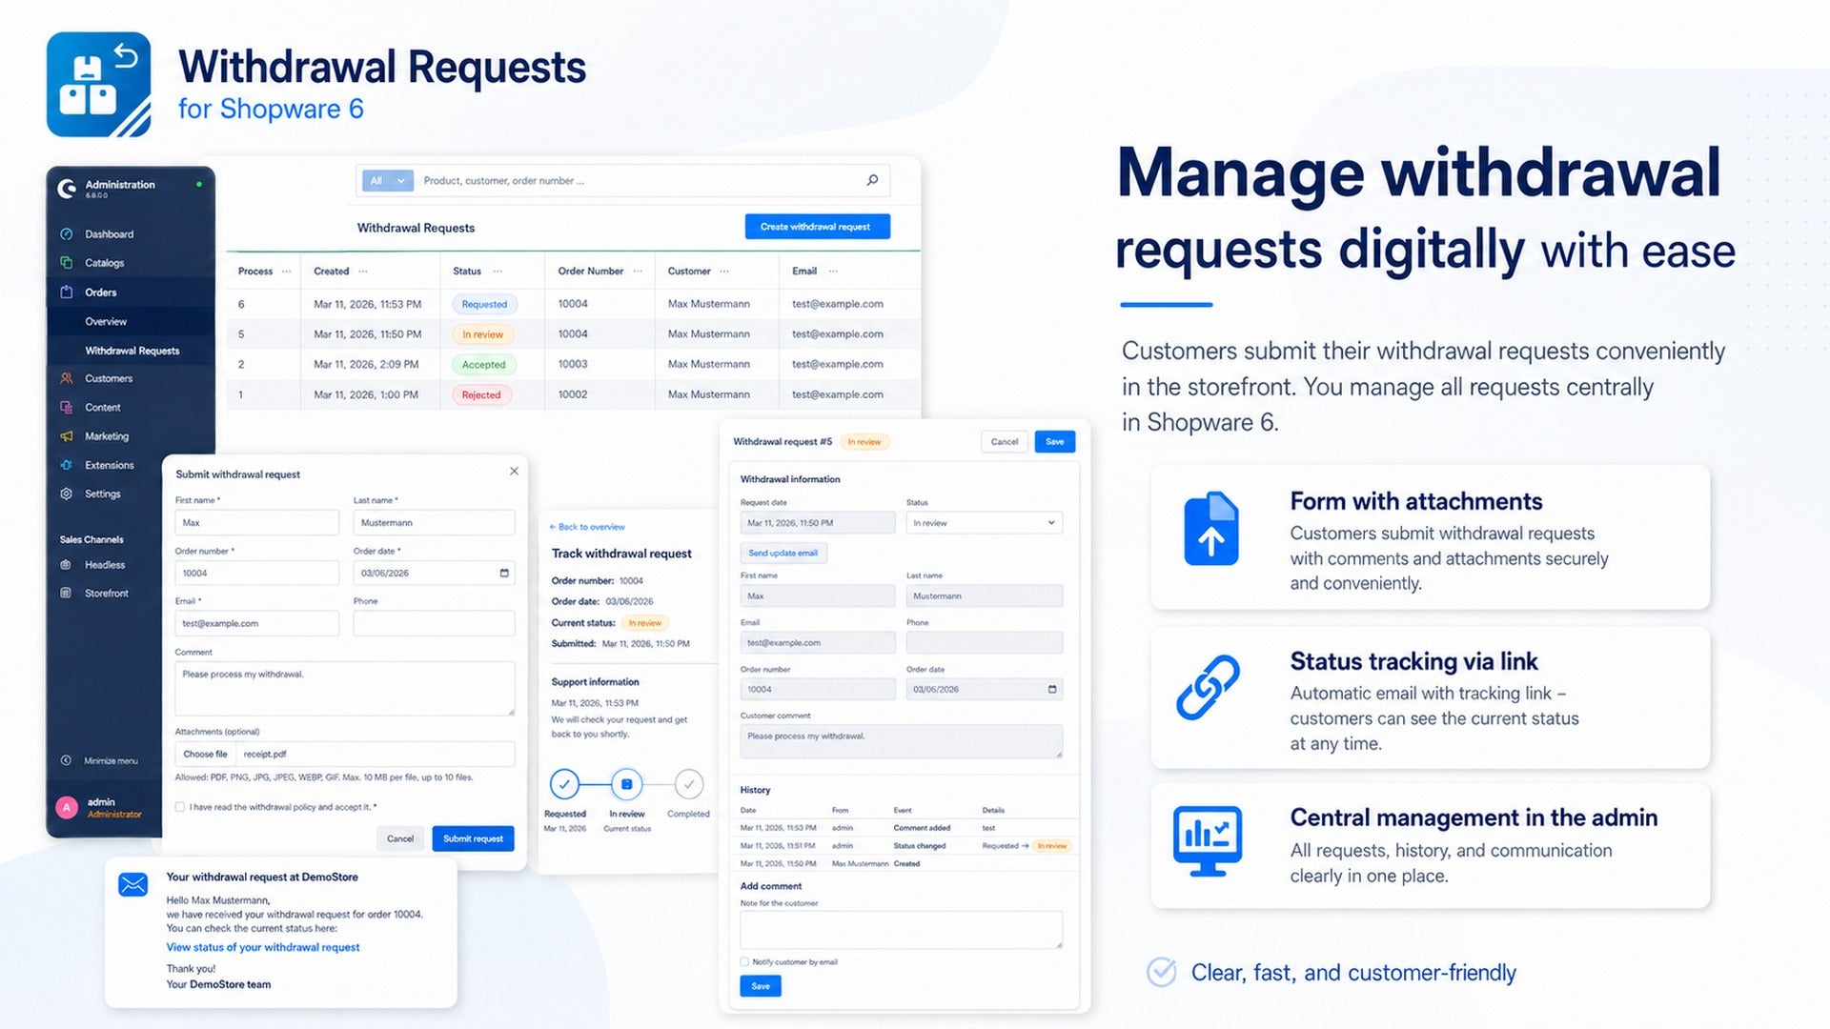Open the calendar icon in the submit form's Order date
The image size is (1830, 1029).
pos(504,574)
